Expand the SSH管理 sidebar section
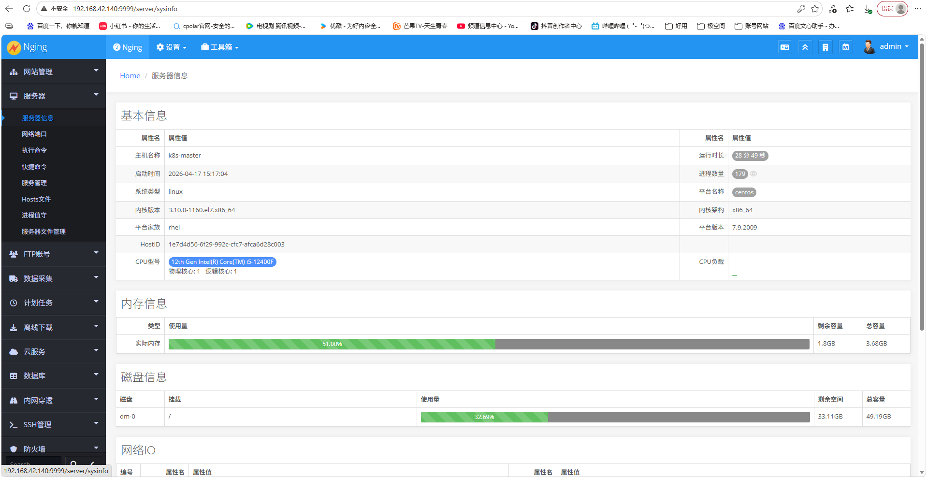Viewport: 927px width, 478px height. pos(53,424)
